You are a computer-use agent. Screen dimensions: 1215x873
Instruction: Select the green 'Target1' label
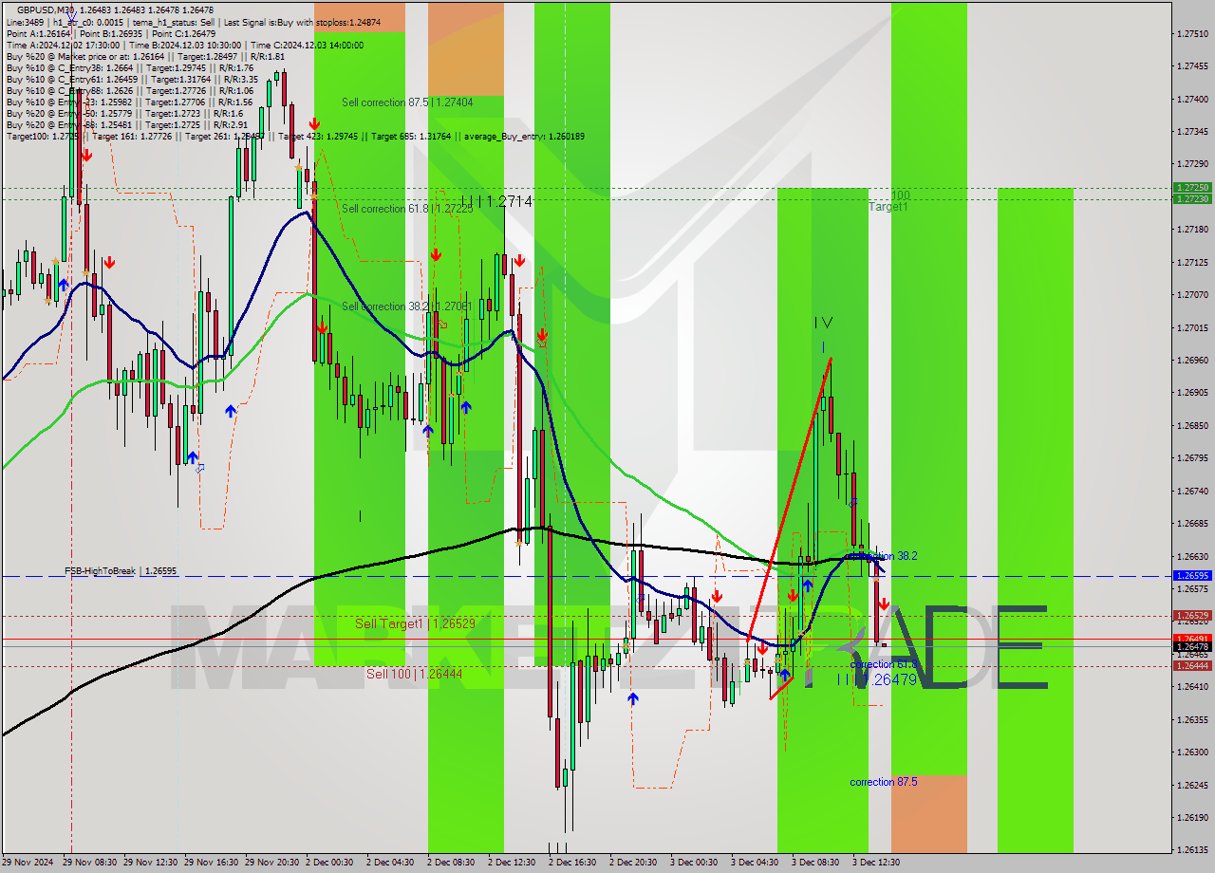click(x=888, y=206)
